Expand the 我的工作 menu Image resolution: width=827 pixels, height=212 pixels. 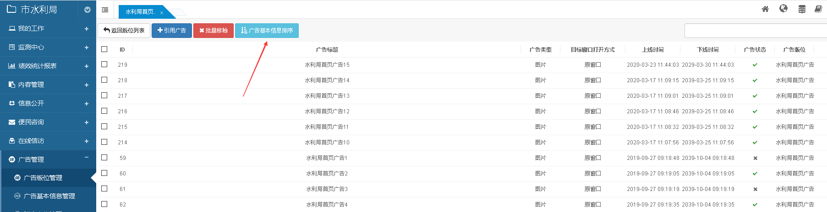[x=87, y=29]
